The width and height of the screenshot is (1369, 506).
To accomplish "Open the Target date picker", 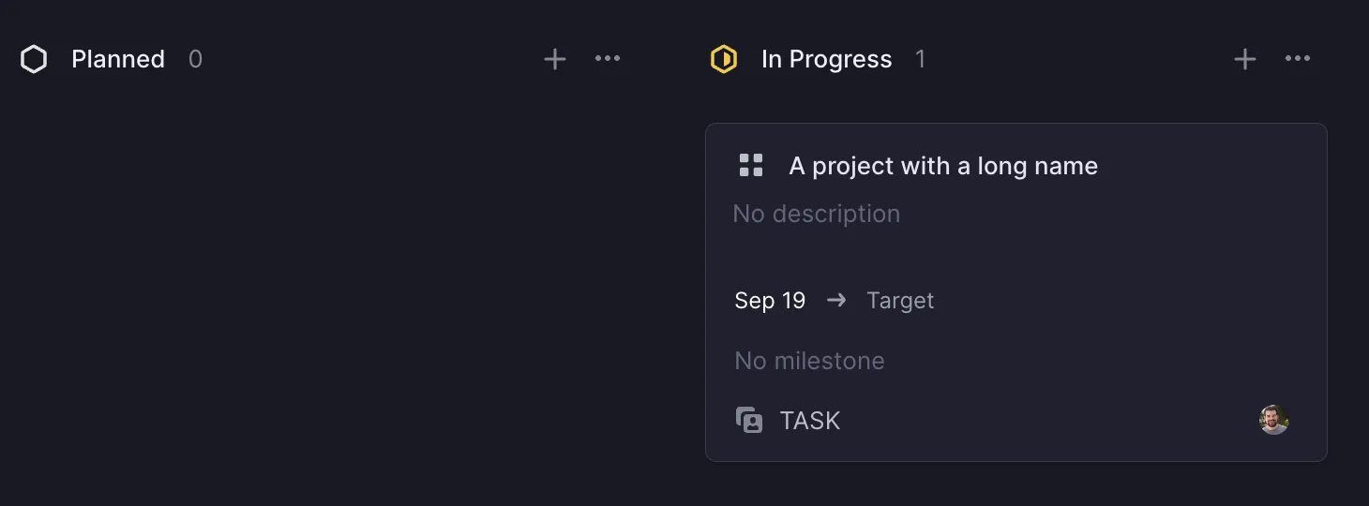I will 900,301.
